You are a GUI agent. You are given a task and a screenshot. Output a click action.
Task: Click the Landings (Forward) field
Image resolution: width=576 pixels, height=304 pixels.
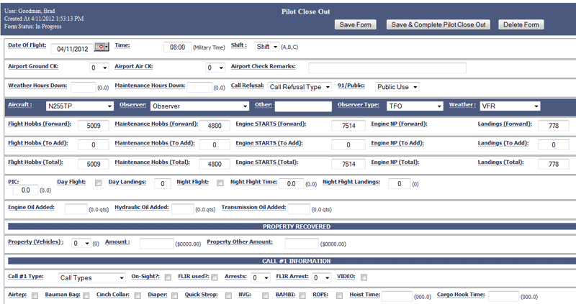[x=554, y=126]
